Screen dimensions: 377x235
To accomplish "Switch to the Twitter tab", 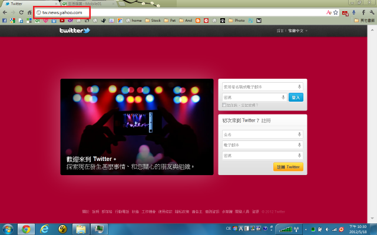I will (30, 4).
